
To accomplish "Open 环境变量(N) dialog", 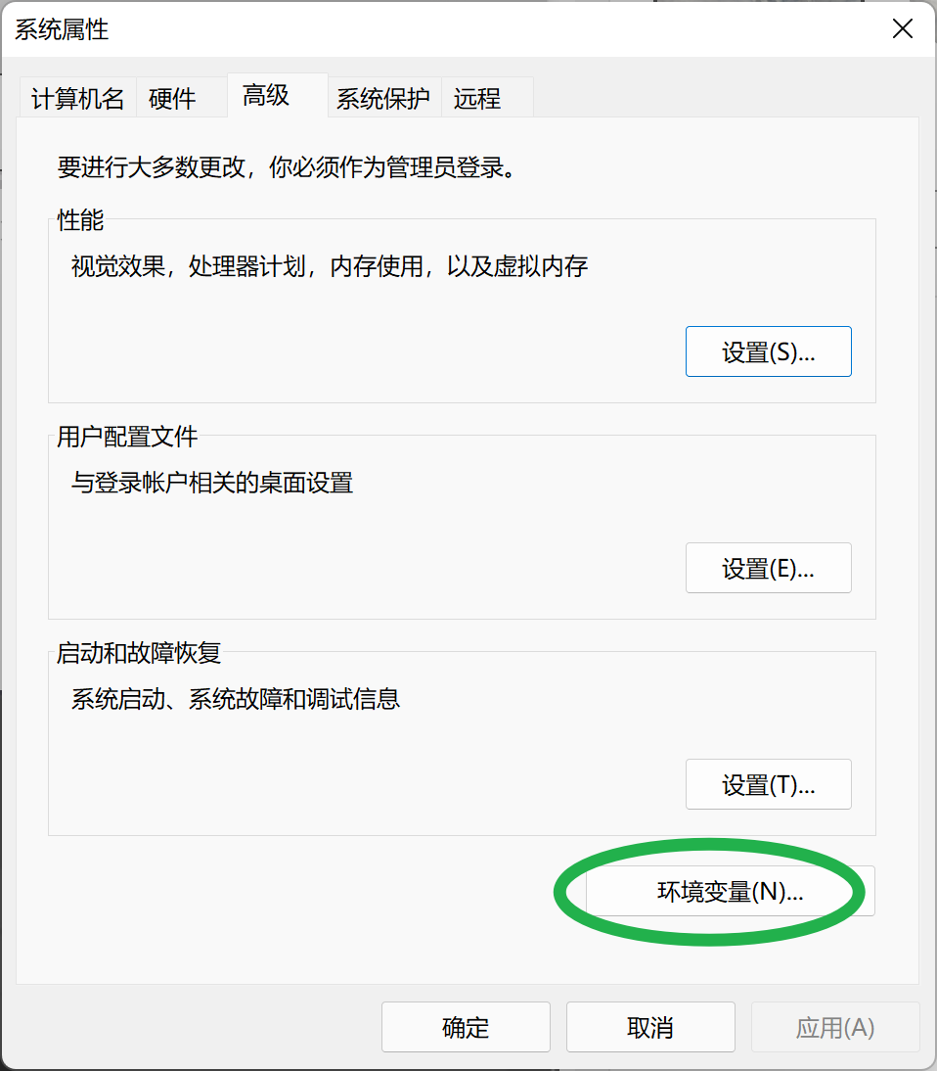I will [730, 892].
